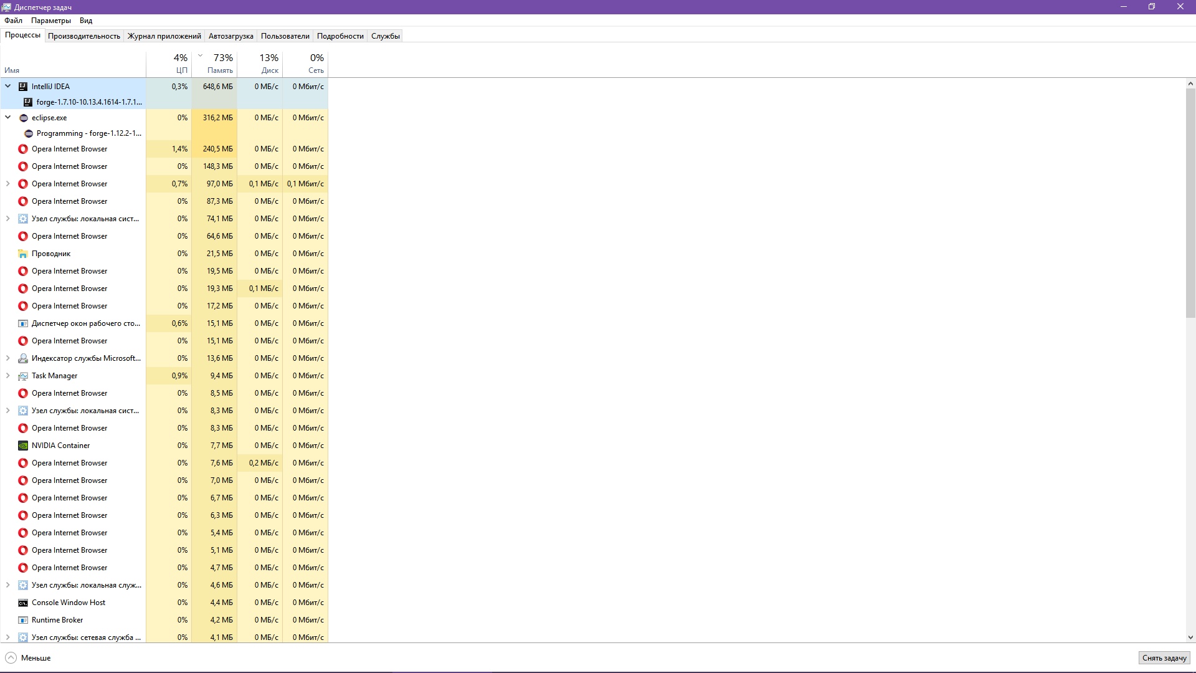This screenshot has height=673, width=1196.
Task: Click the Индексатор службы Microsoft icon
Action: click(x=23, y=358)
